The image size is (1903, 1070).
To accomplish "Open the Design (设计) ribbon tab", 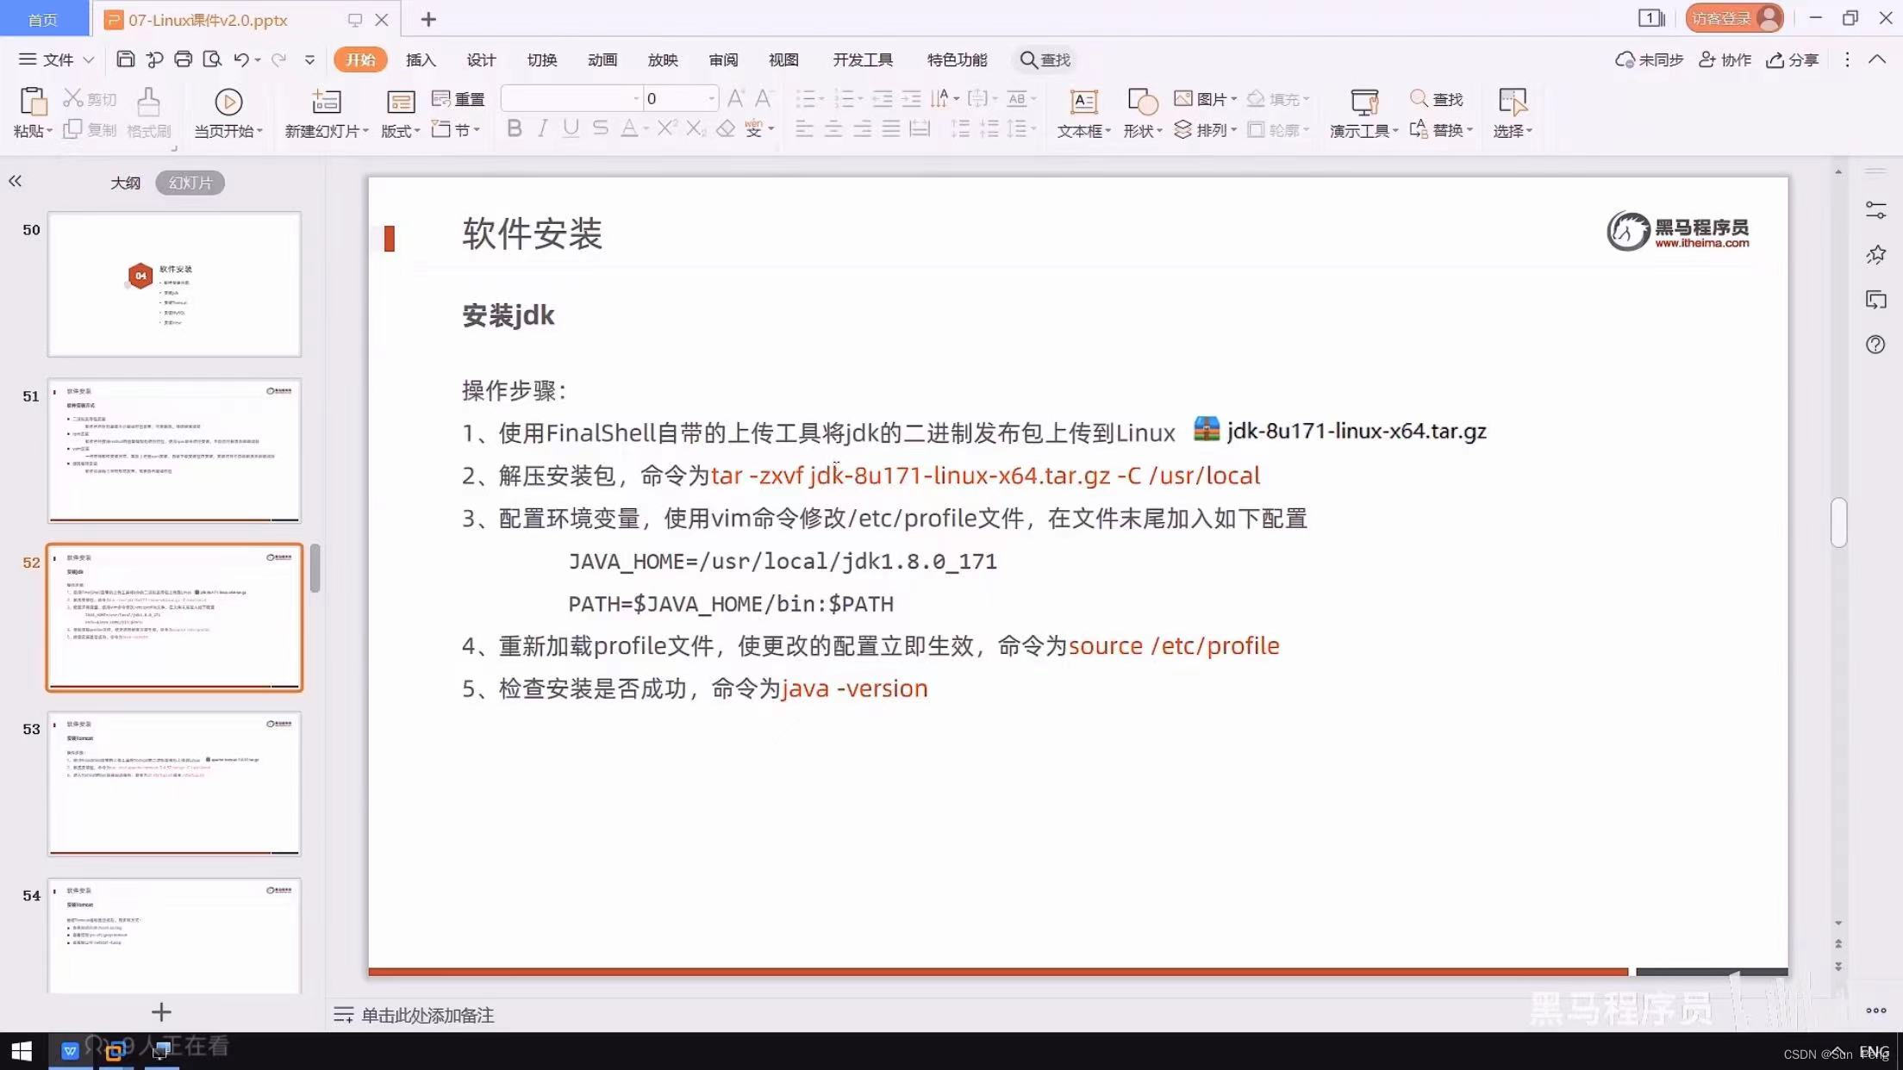I will click(x=481, y=59).
